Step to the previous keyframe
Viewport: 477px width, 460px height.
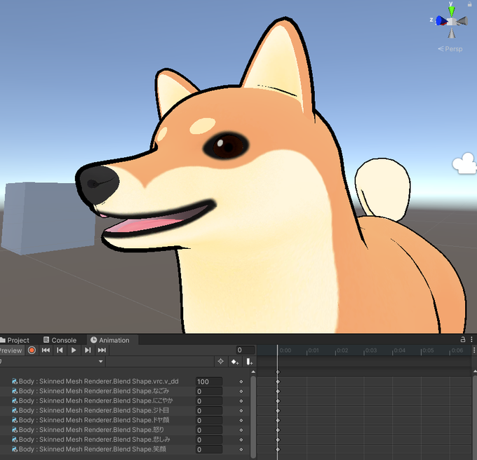point(60,350)
